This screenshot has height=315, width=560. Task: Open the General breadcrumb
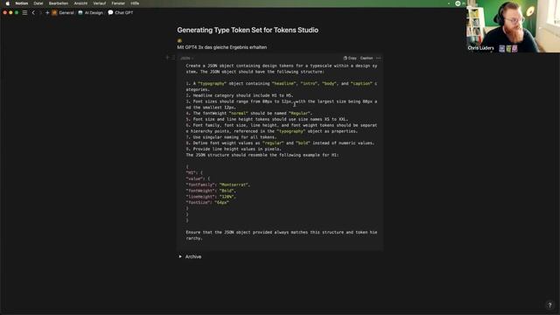[66, 12]
